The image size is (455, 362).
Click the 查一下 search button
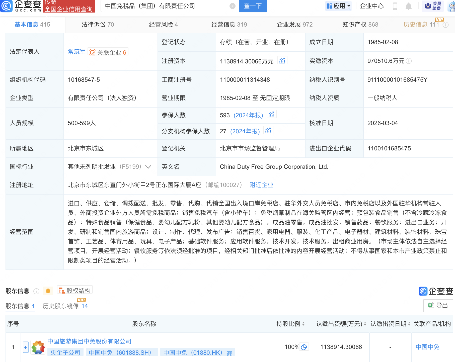tap(252, 6)
